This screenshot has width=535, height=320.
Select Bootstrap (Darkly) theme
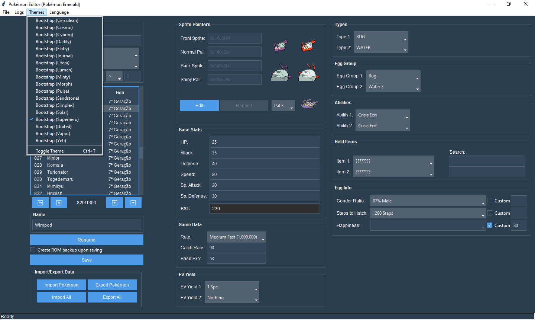(53, 42)
